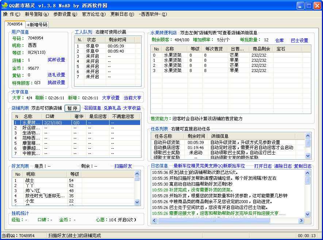Open the 挑战设置 link
This screenshot has width=323, height=240.
click(56, 83)
